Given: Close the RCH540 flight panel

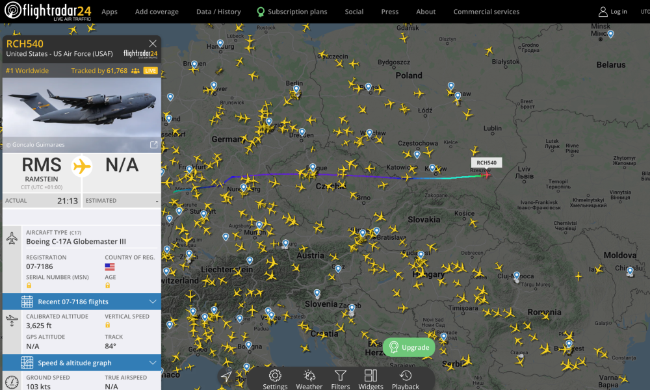Looking at the screenshot, I should tap(153, 44).
